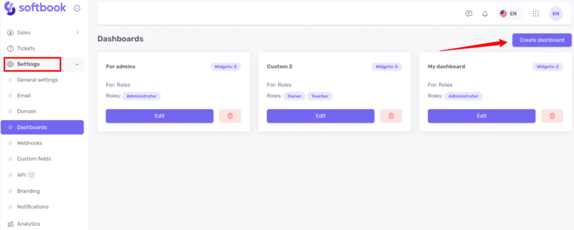574x230 pixels.
Task: Edit the Custom 2 dashboard
Action: [x=320, y=116]
